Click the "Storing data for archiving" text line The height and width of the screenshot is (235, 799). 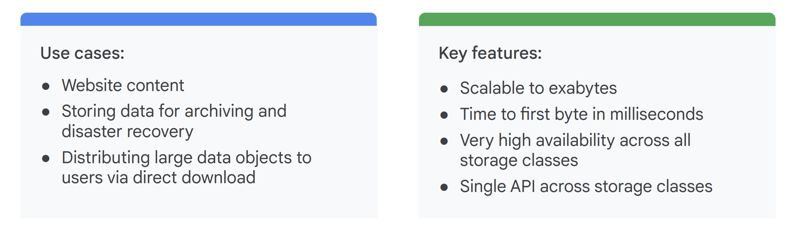click(x=174, y=111)
